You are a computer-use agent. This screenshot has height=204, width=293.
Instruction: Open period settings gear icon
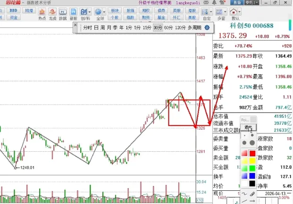tap(207, 28)
